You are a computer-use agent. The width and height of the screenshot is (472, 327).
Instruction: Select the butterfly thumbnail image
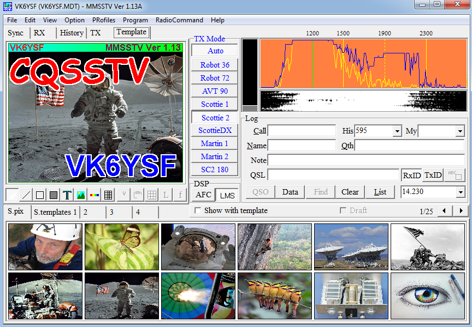tap(122, 247)
